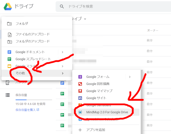Image resolution: width=171 pixels, height=134 pixels.
Task: Click the folder upload icon
Action: tap(10, 42)
